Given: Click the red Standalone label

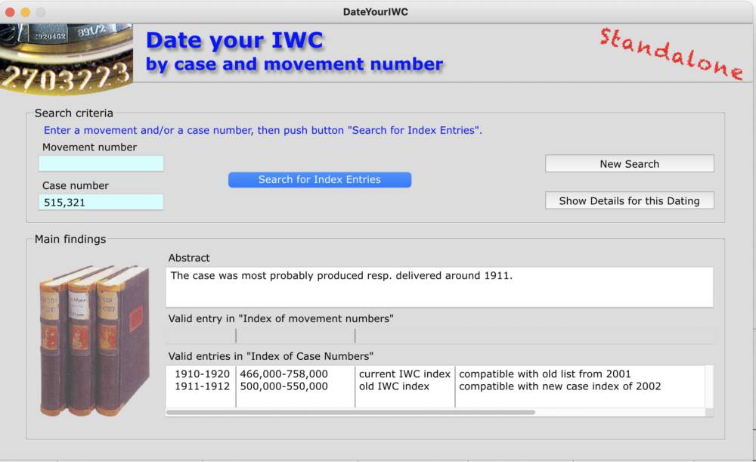Looking at the screenshot, I should coord(671,54).
